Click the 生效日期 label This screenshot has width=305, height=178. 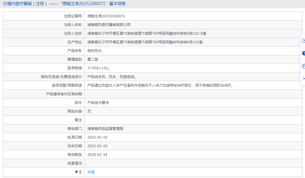75,146
